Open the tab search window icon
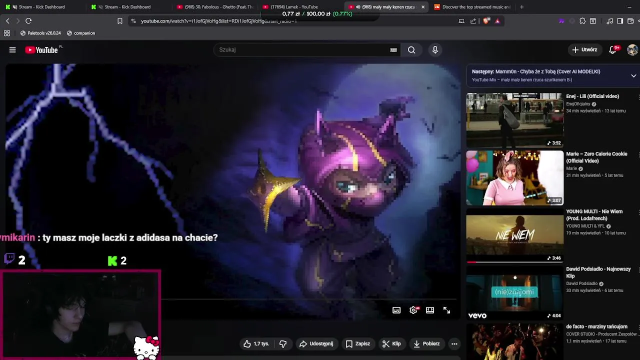This screenshot has width=640, height=360. 593,21
